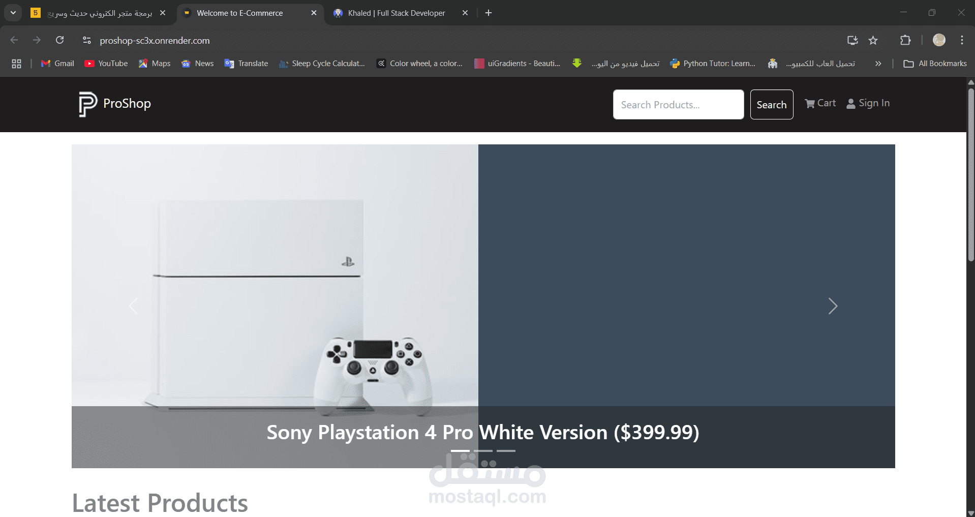Close the Welcome to E-Commerce tab
975x517 pixels.
point(314,13)
